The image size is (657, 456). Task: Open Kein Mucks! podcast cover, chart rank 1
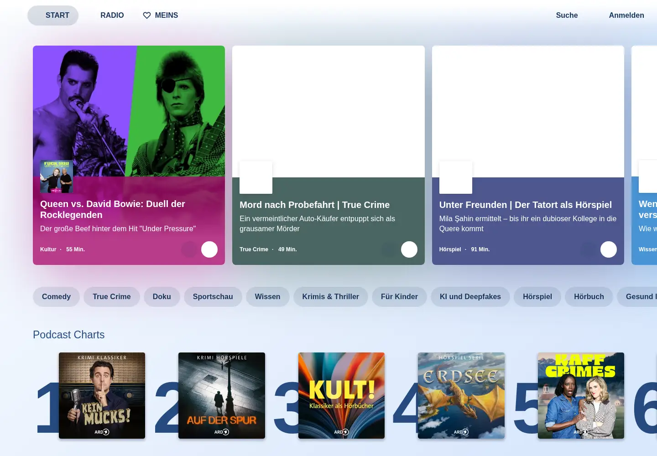(102, 396)
